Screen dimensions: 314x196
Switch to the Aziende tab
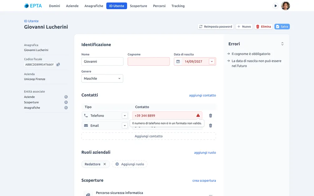pos(72,6)
